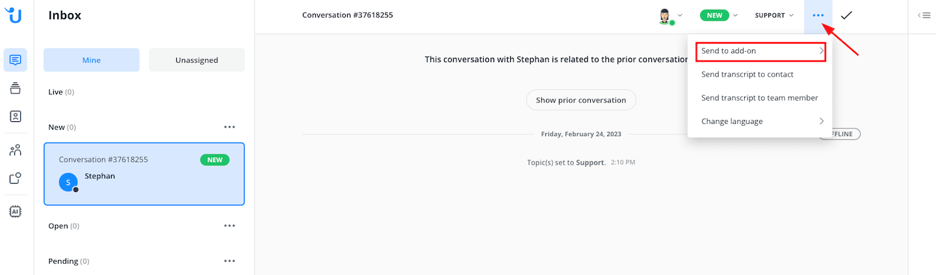Choose Send transcript to team member

759,98
